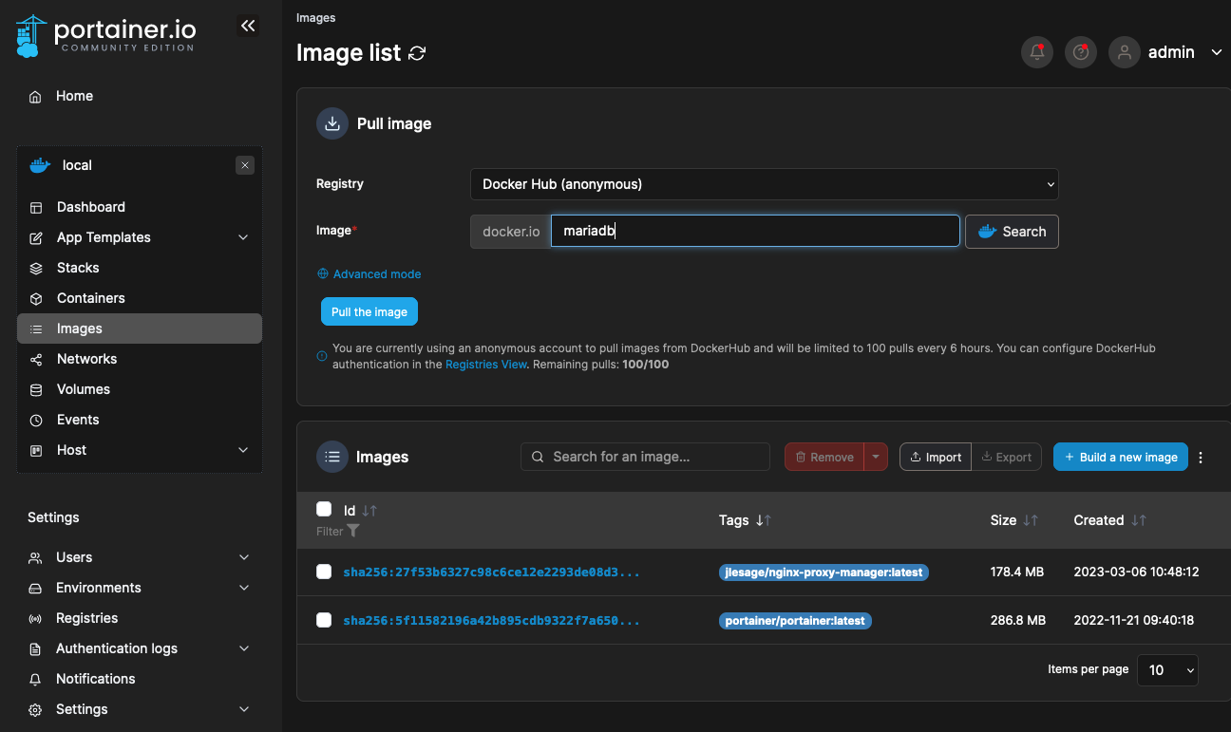
Task: Focus the image name field containing mariadb
Action: 755,231
